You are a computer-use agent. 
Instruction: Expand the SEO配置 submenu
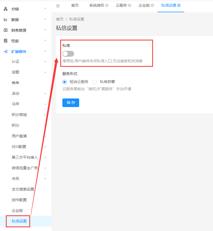coord(45,147)
